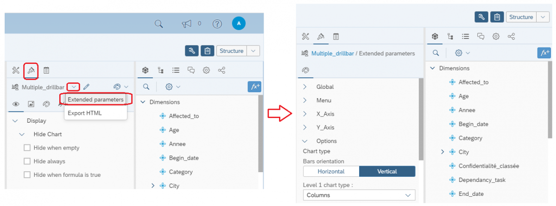This screenshot has width=556, height=206.
Task: Check the Hide always checkbox
Action: click(27, 162)
